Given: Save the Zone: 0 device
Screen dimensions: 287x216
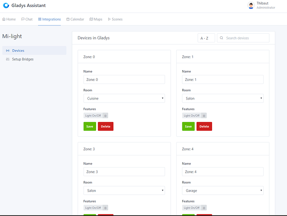Looking at the screenshot, I should [x=90, y=126].
